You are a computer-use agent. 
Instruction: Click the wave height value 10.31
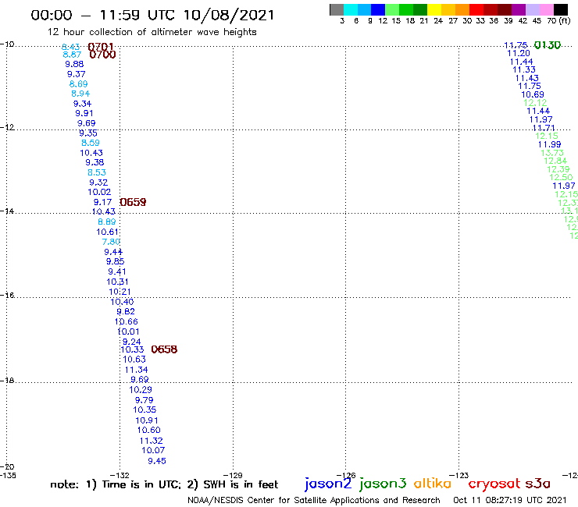(117, 282)
